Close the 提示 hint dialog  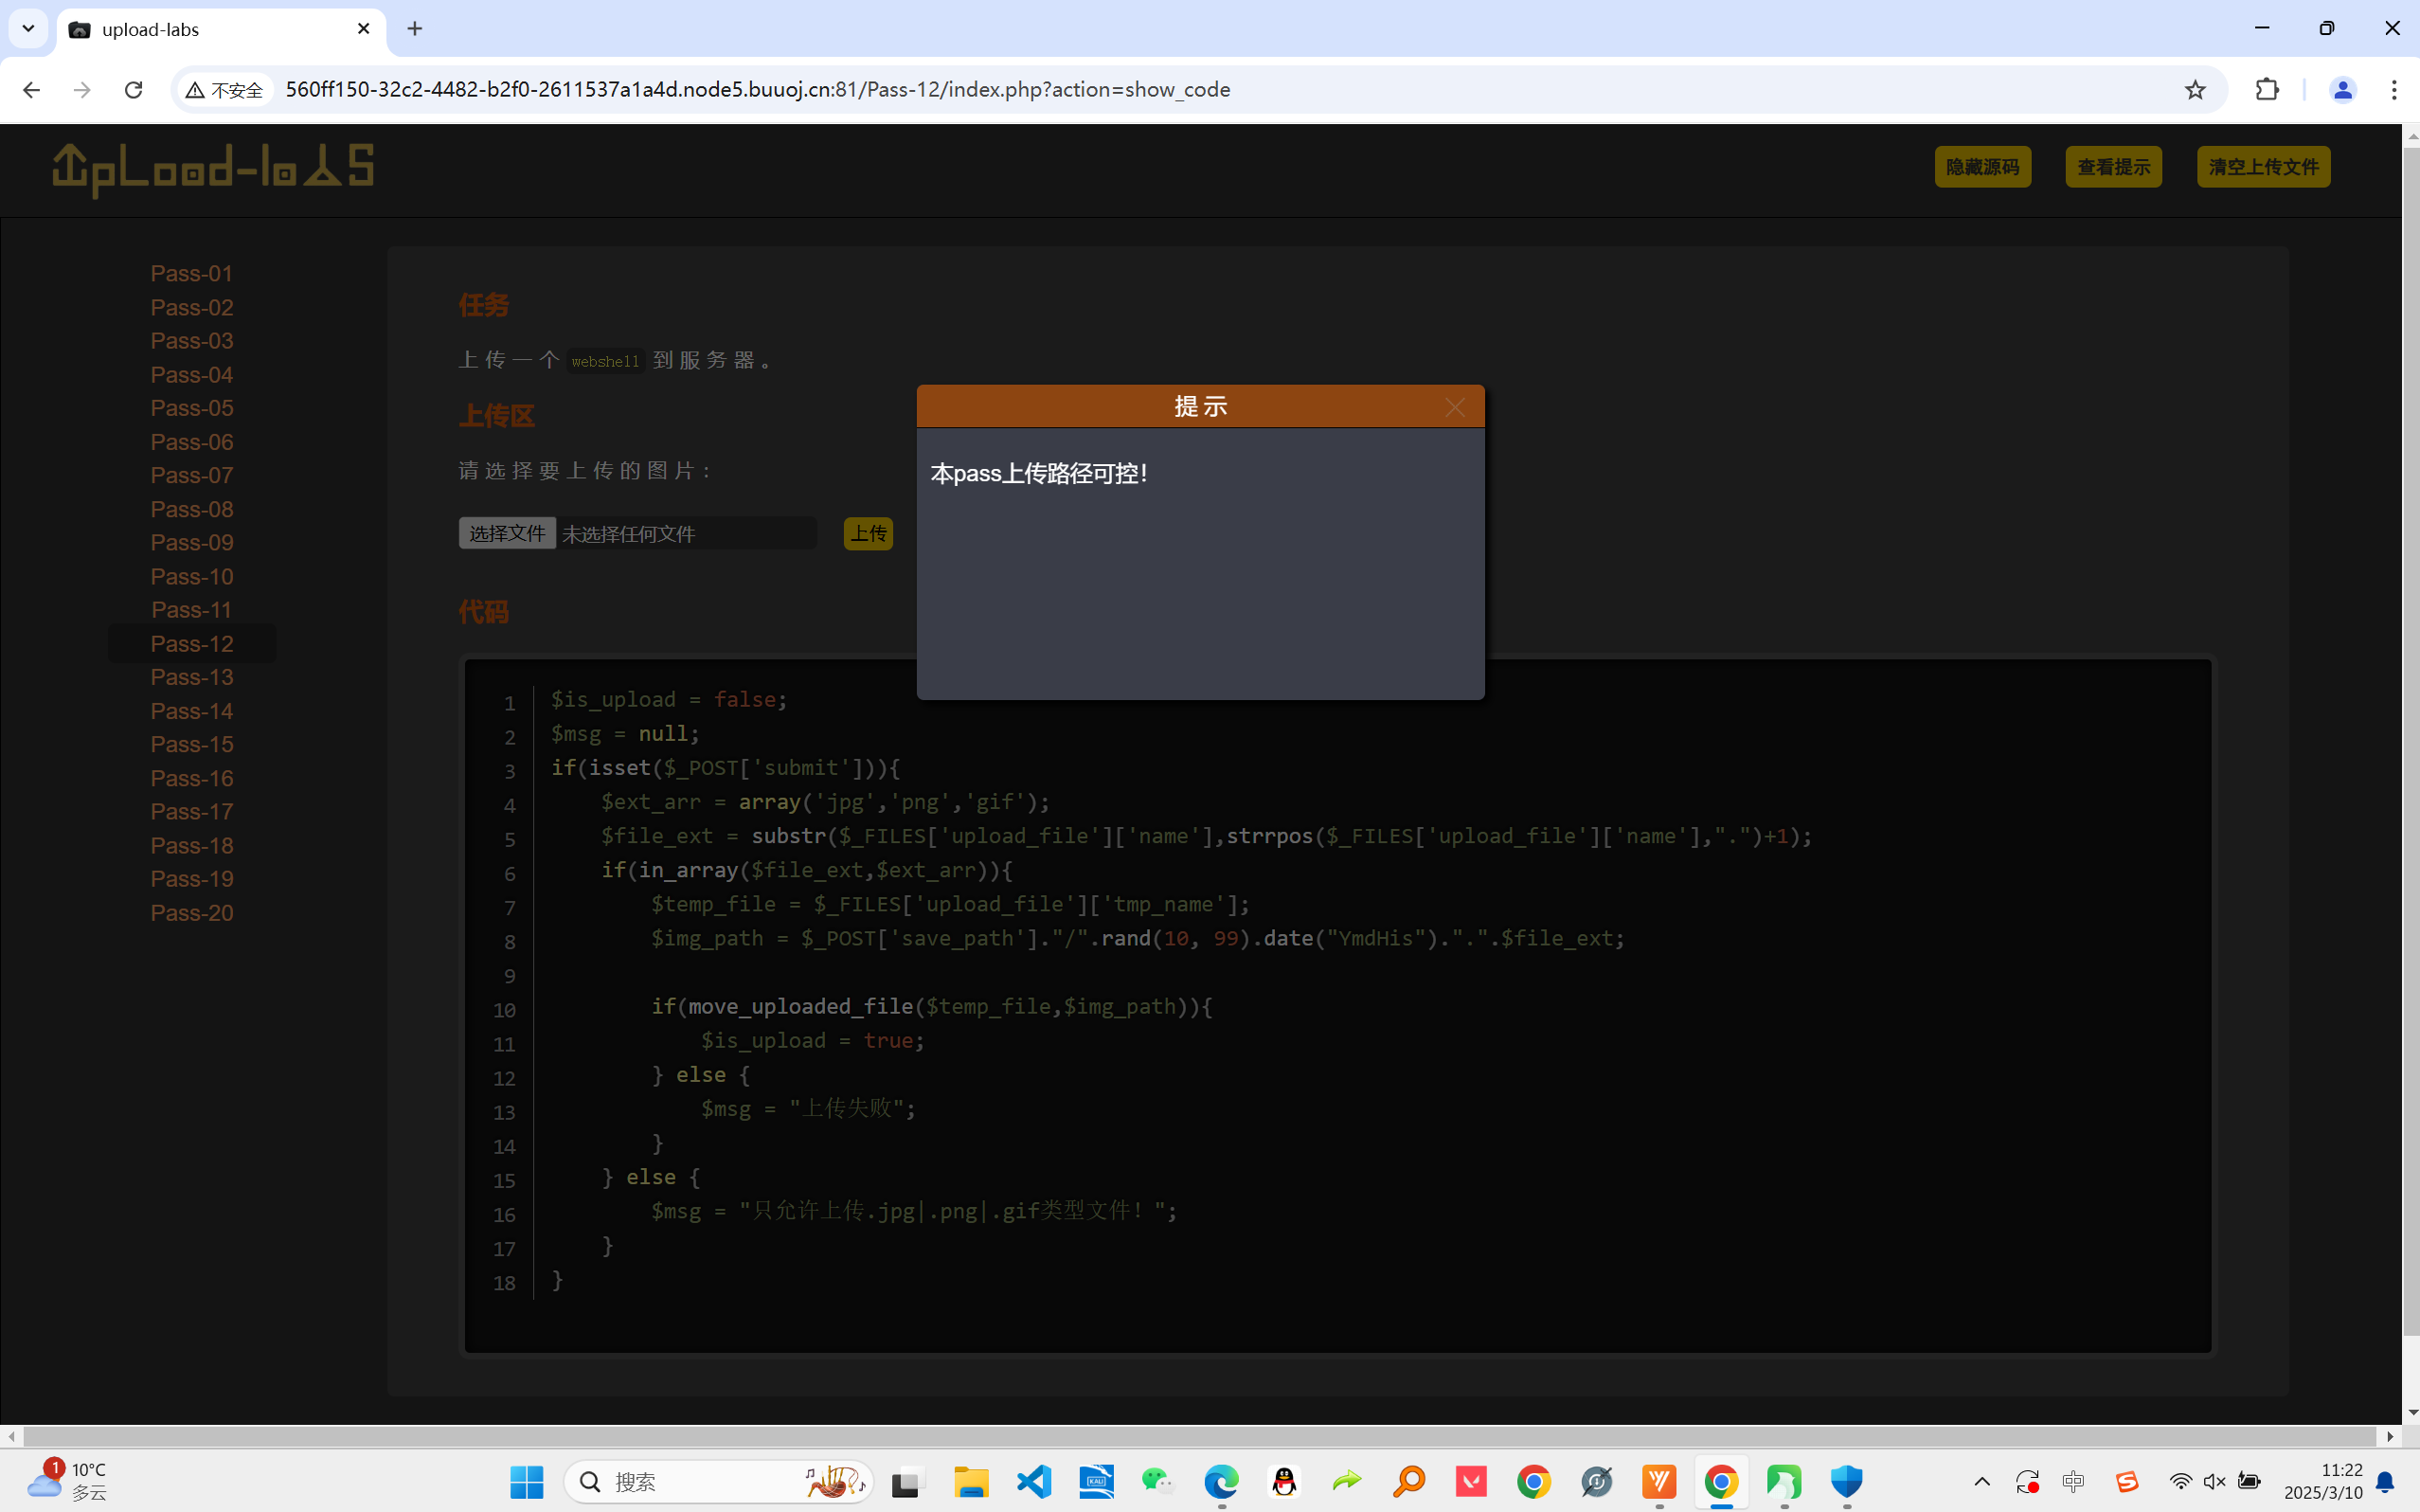pos(1455,407)
